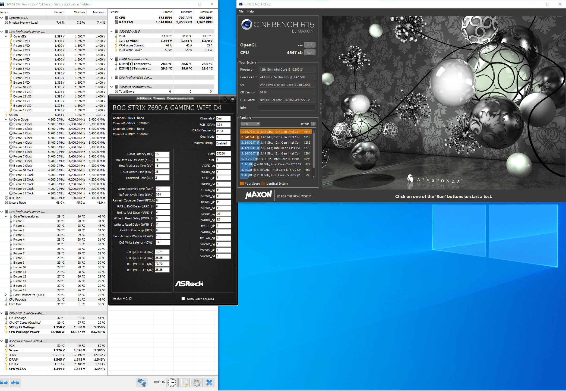Click the VRM thermometer icon in ASUS EC
This screenshot has height=391, width=566.
click(x=116, y=36)
